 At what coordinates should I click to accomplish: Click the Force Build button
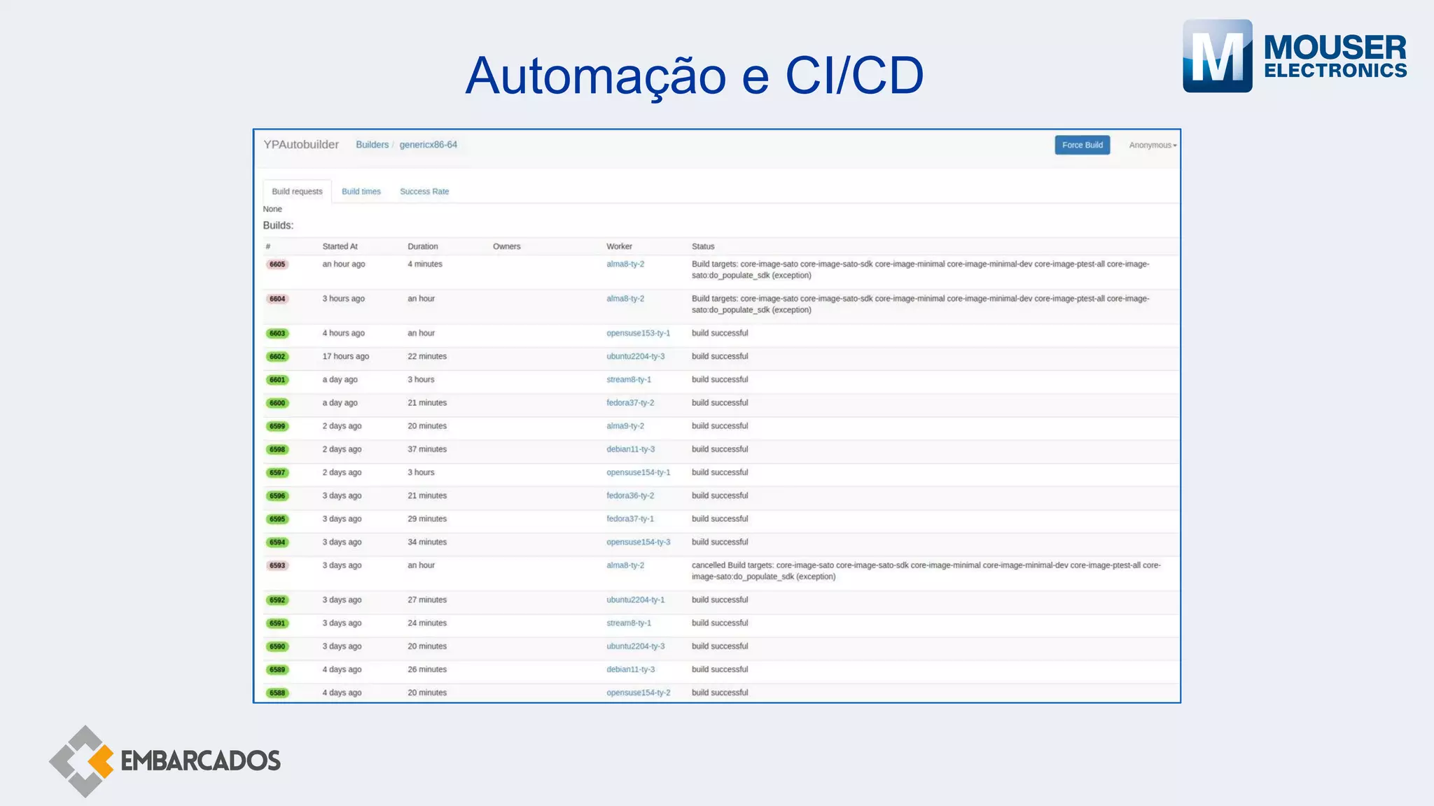1082,145
